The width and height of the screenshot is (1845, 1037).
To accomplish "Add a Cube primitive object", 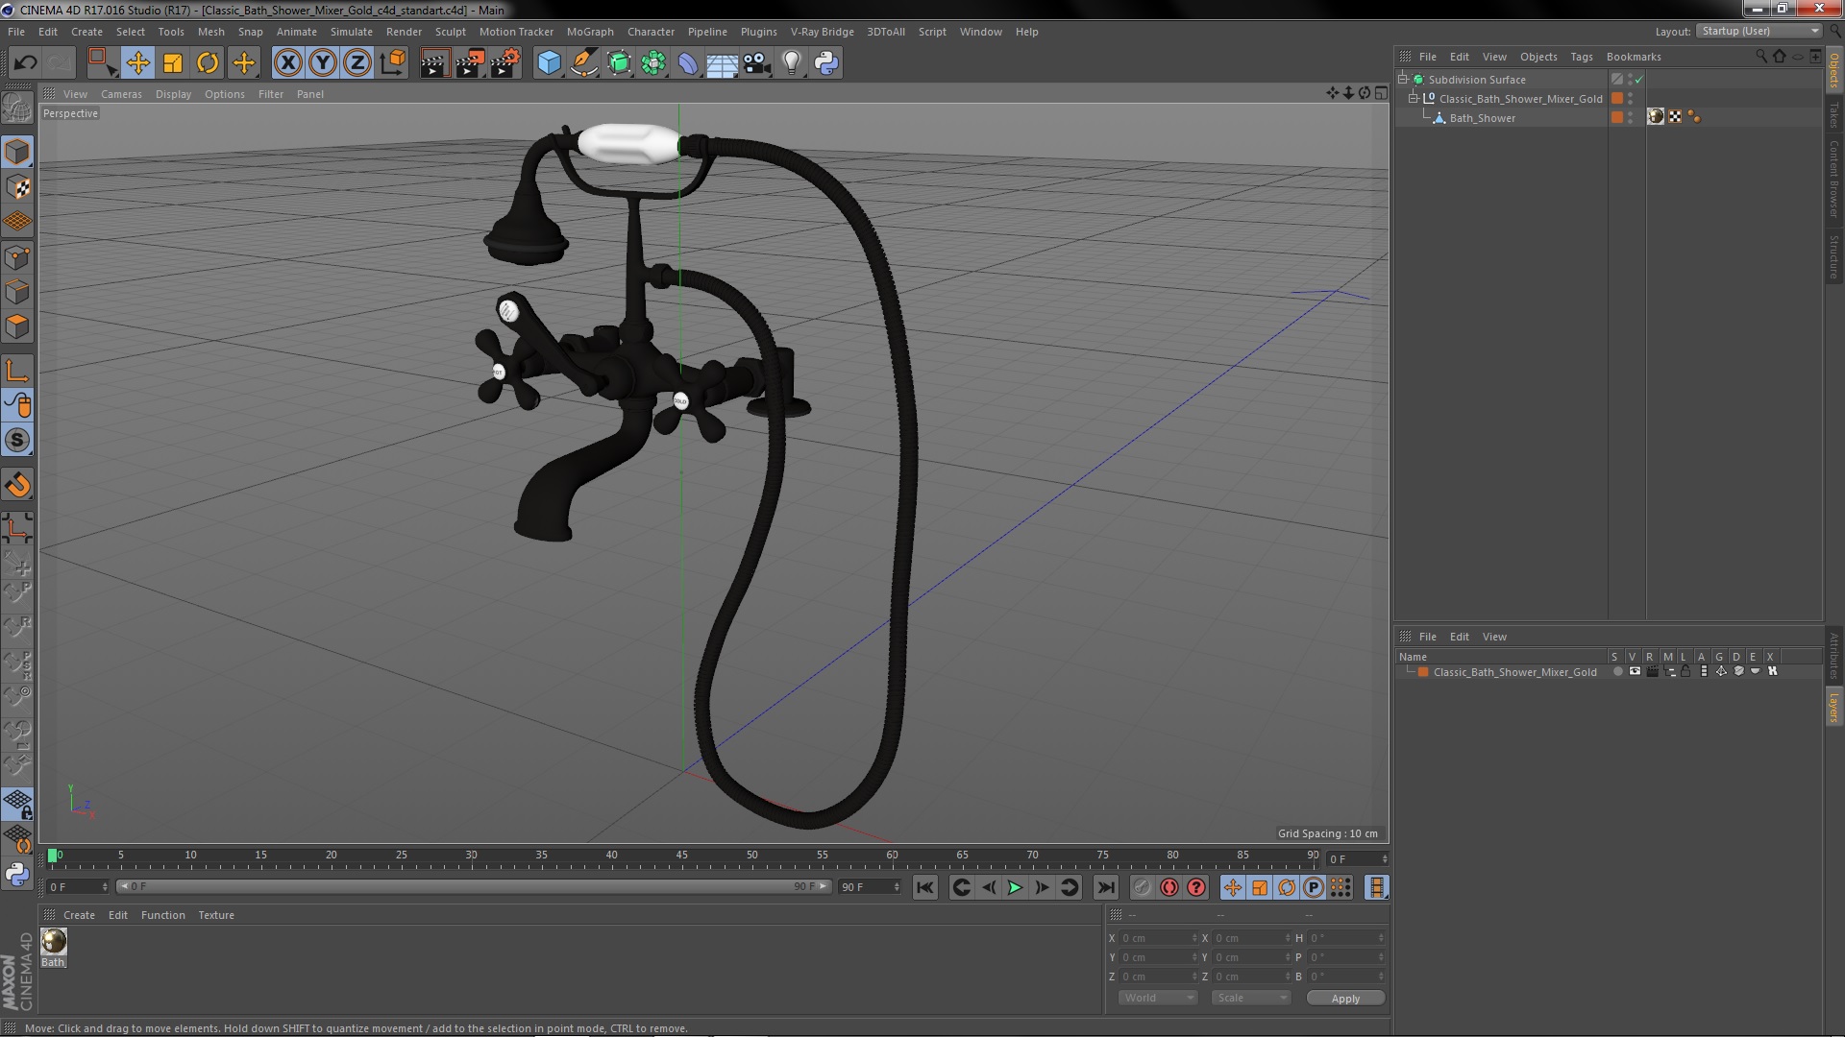I will point(549,63).
